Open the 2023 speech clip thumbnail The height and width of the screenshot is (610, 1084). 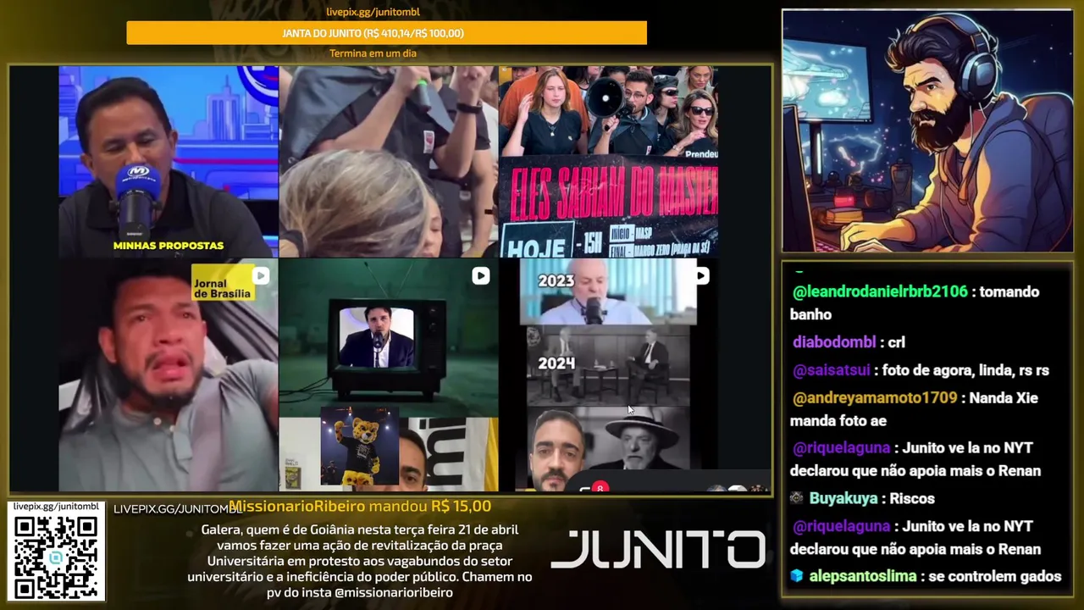pos(608,292)
